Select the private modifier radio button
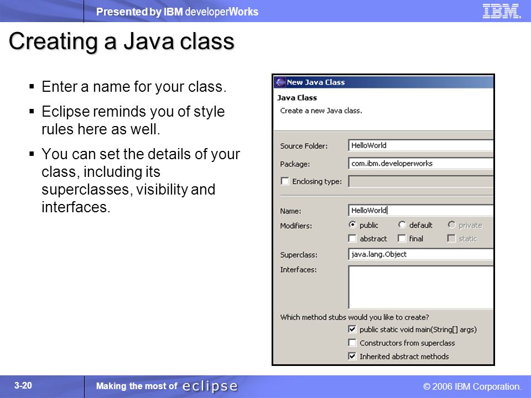 pyautogui.click(x=451, y=225)
